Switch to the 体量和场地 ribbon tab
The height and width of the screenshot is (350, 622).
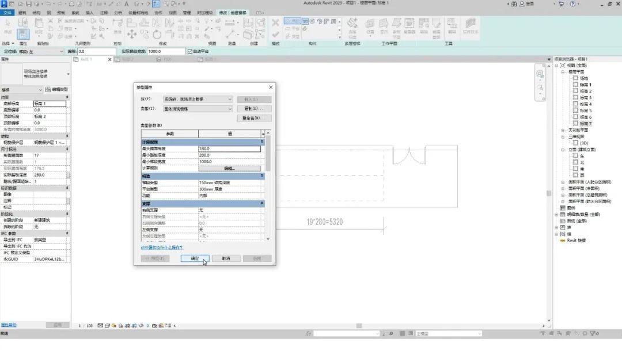tap(138, 13)
